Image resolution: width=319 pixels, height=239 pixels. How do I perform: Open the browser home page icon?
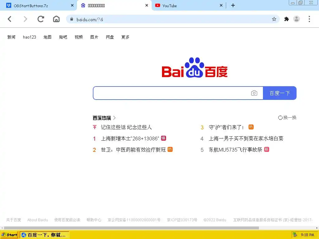click(56, 19)
